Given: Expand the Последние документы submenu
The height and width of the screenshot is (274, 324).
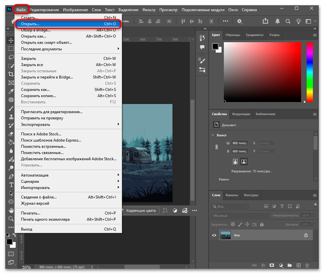Looking at the screenshot, I should click(x=68, y=49).
